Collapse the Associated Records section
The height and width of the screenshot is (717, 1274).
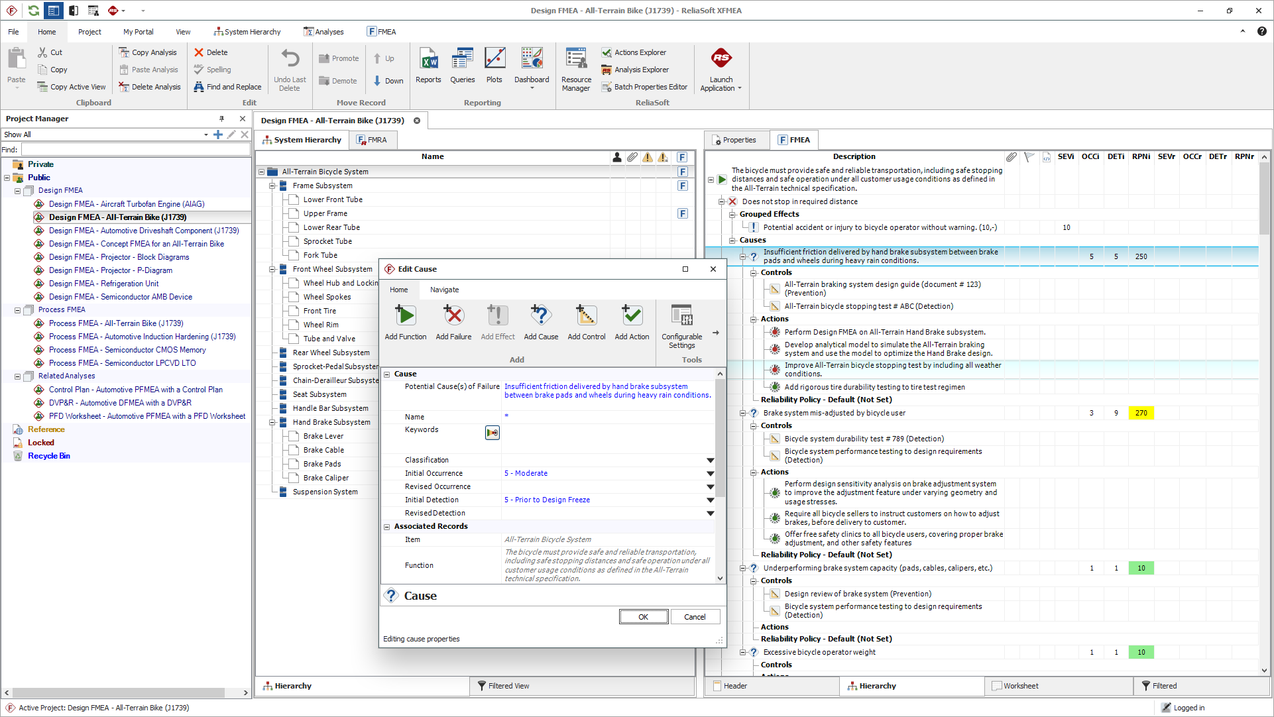click(387, 527)
